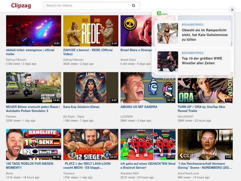241x181 pixels.
Task: Click BRAINBERRIES label above Kate ad
Action: [x=193, y=25]
